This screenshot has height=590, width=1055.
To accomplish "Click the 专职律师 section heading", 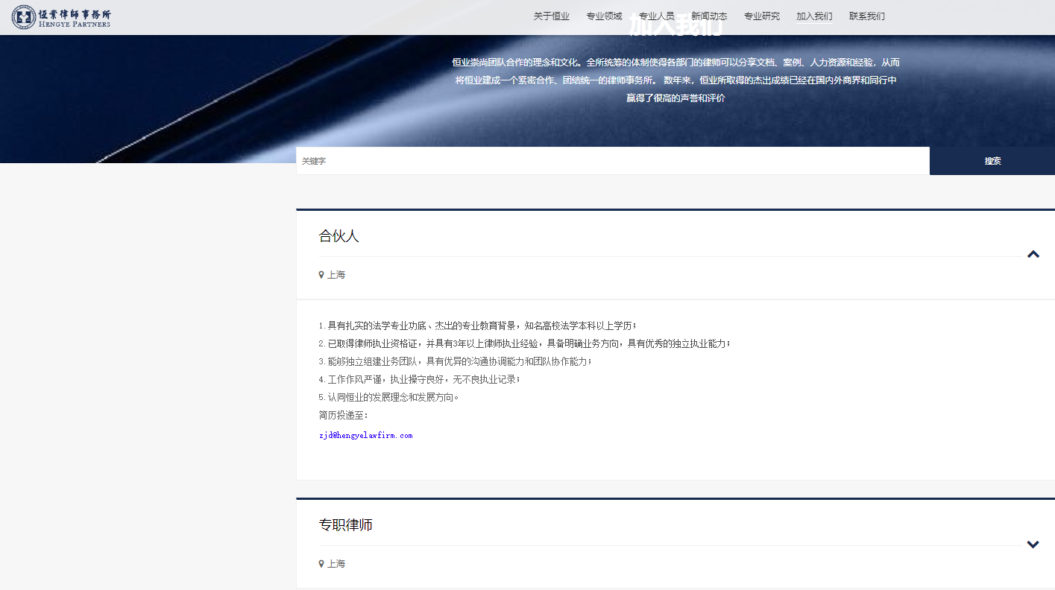I will [x=347, y=524].
